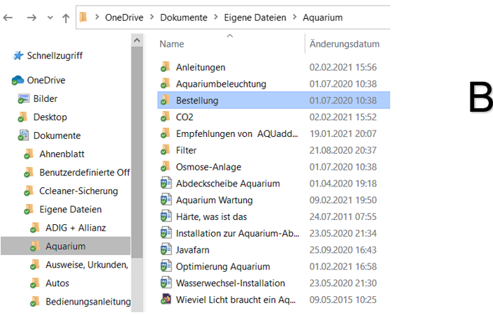Expand chevron after OneDrive in address bar
This screenshot has width=493, height=315.
point(152,17)
